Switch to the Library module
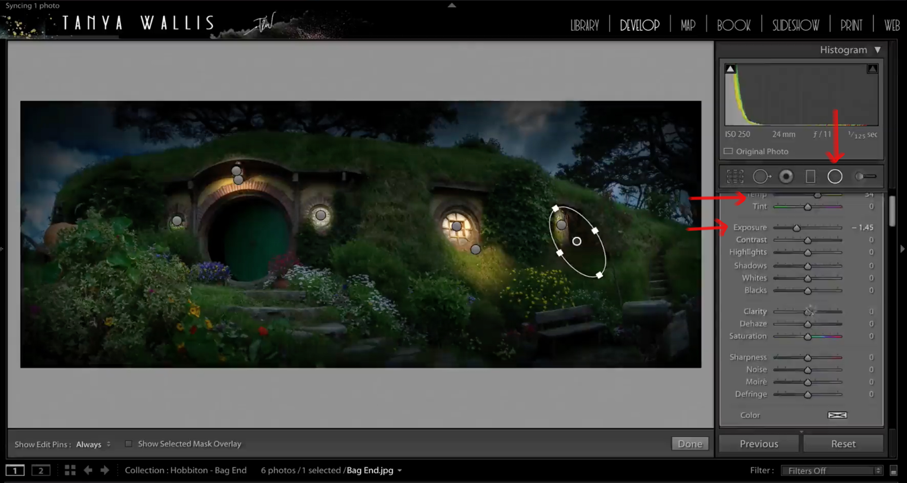This screenshot has height=483, width=907. coord(585,25)
